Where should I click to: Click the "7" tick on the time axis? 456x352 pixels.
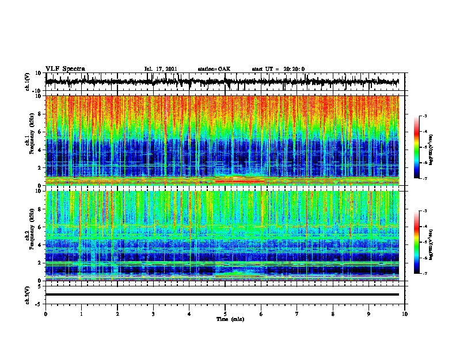pyautogui.click(x=297, y=314)
